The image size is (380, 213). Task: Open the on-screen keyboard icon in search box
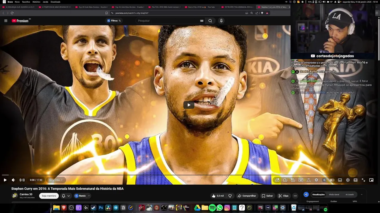[202, 21]
